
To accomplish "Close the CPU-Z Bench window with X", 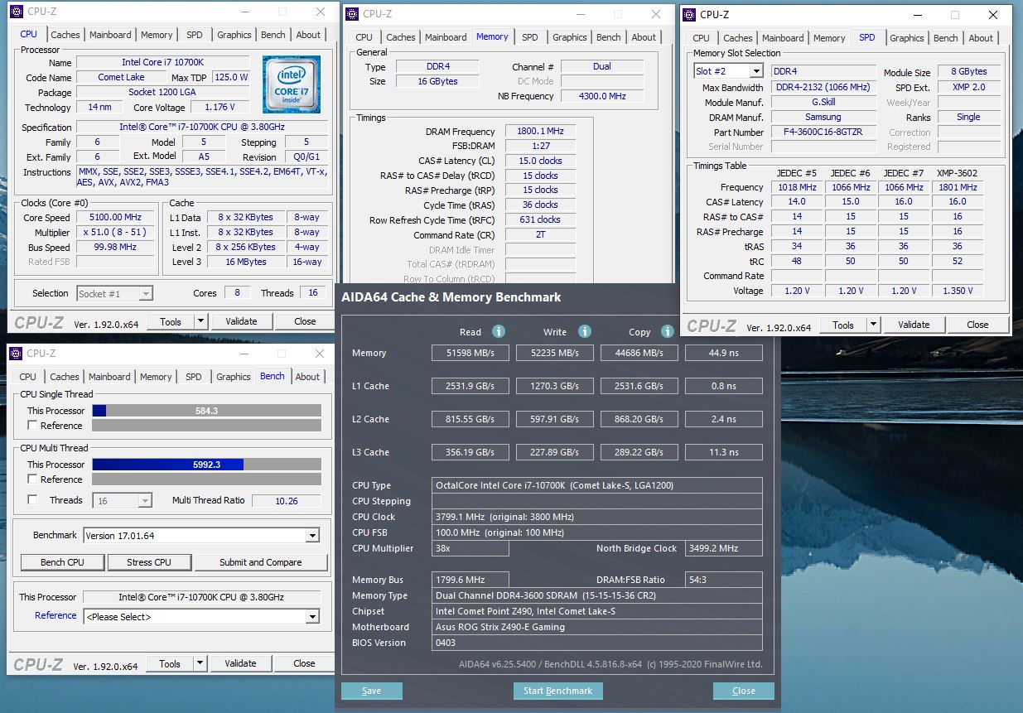I will click(319, 354).
